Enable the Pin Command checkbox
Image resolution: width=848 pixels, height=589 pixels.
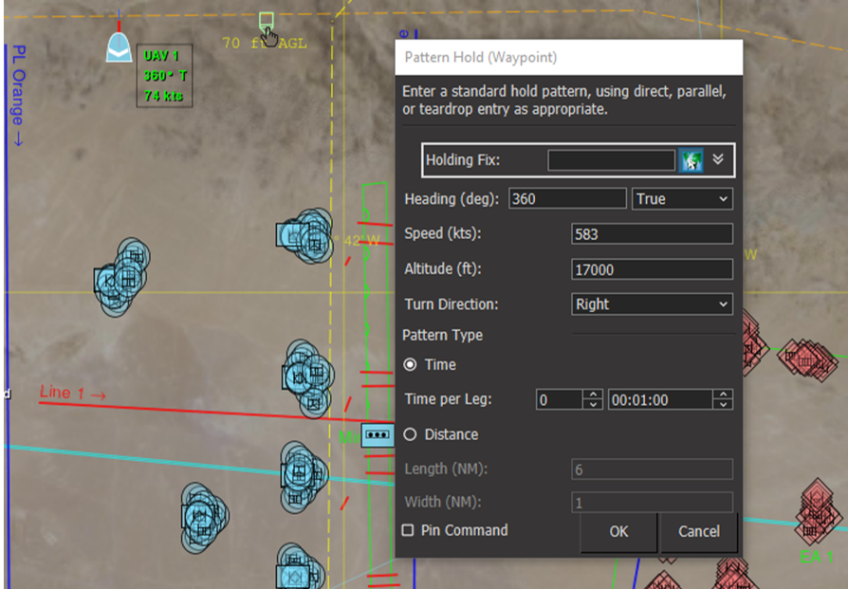408,531
